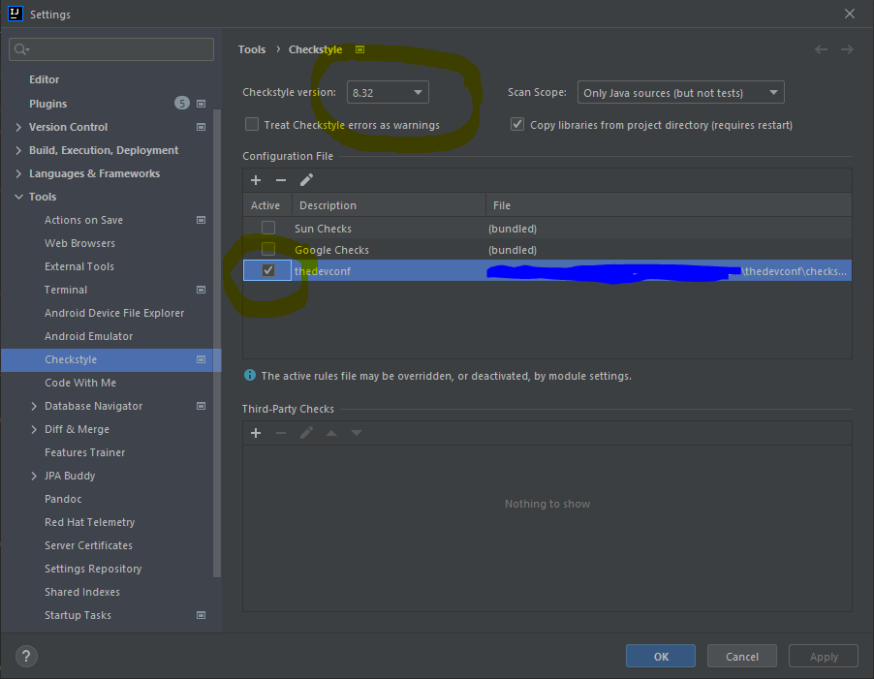This screenshot has width=874, height=679.
Task: Sort by the Description column header
Action: (x=390, y=205)
